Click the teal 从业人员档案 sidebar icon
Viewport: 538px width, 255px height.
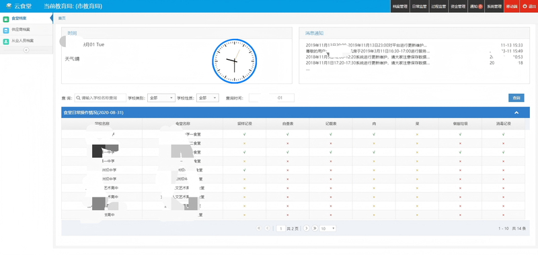click(x=5, y=41)
